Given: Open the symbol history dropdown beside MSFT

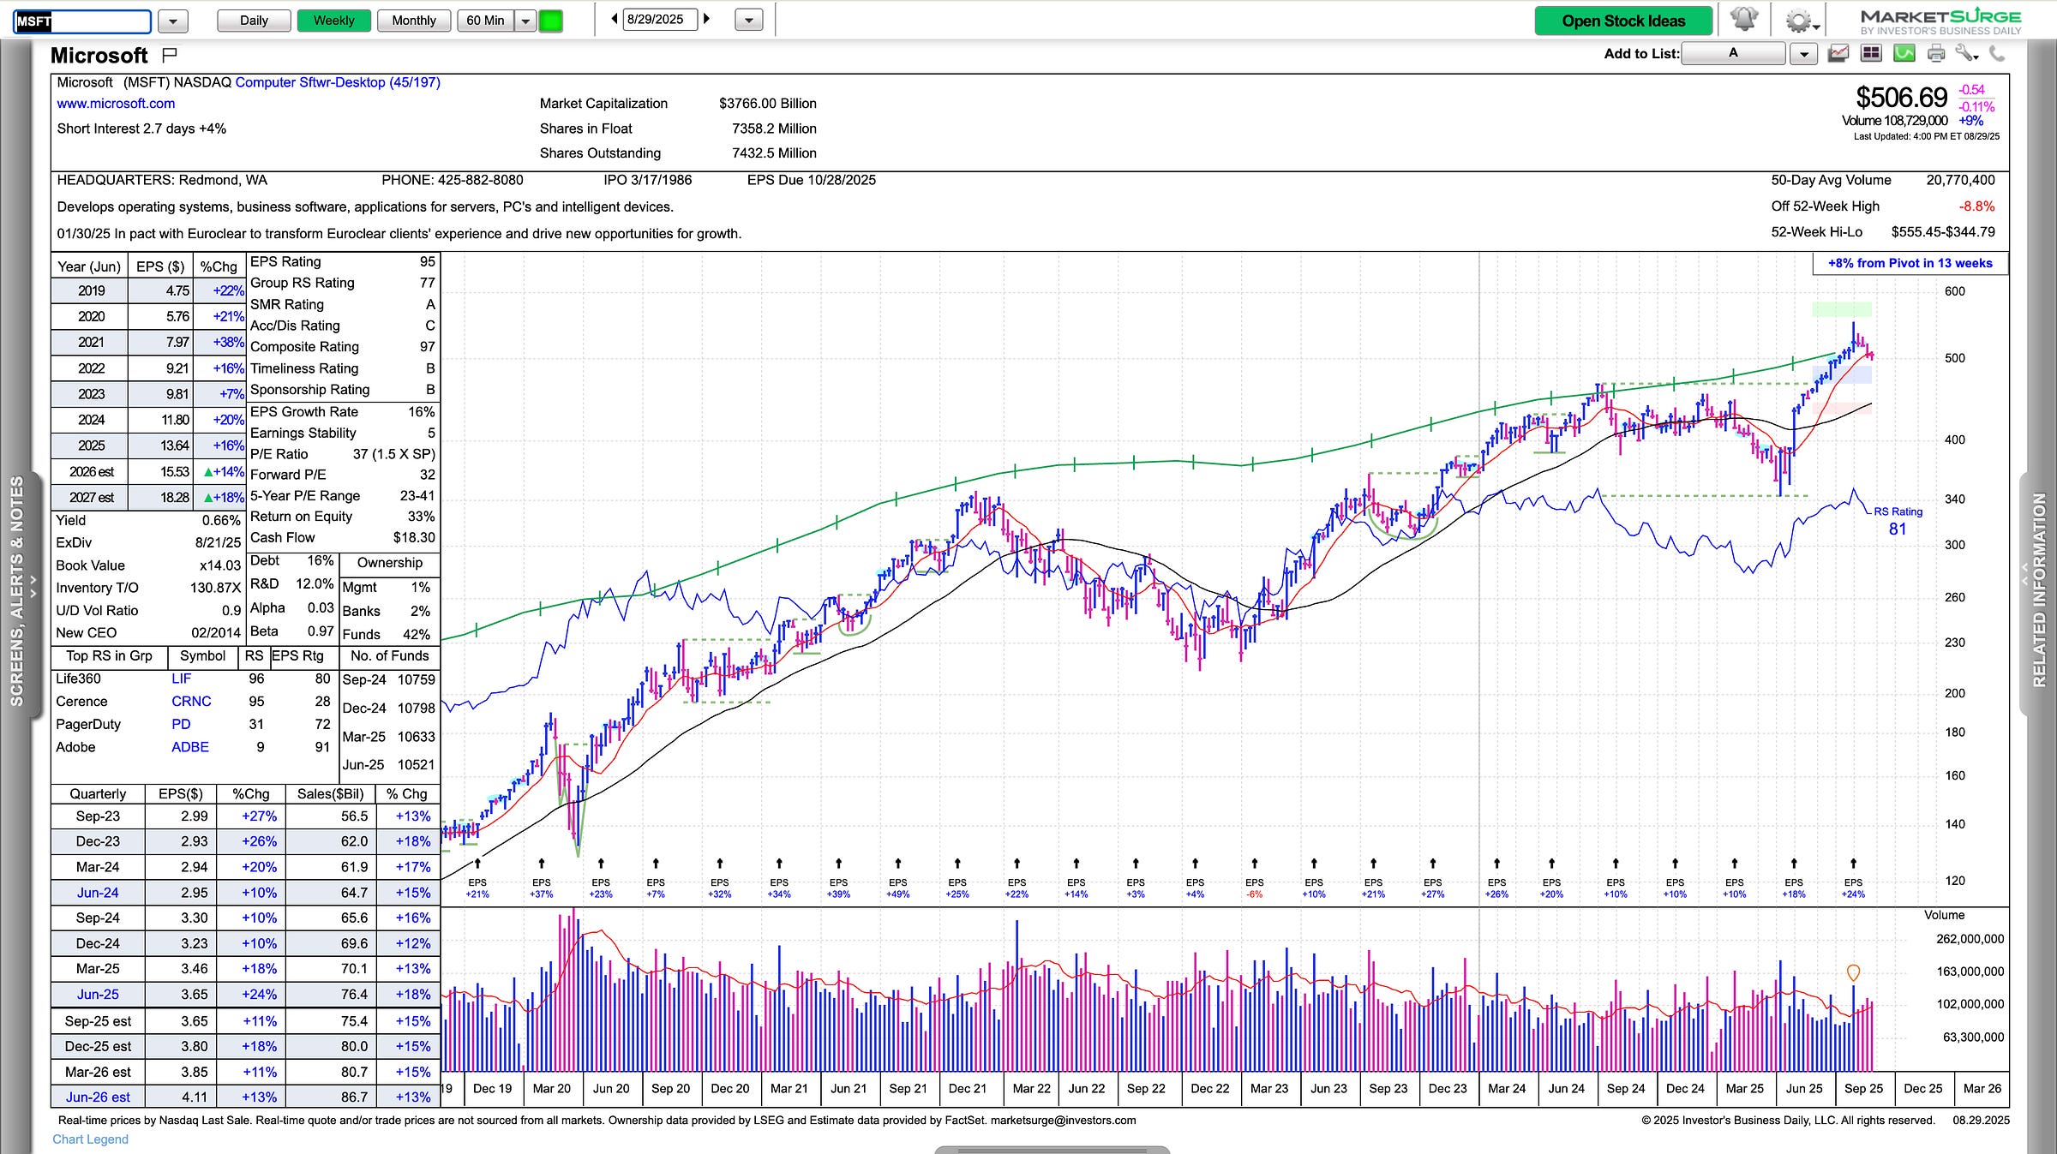Looking at the screenshot, I should 173,21.
